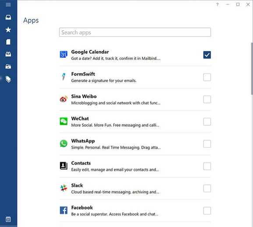Open the calendar icon at sidebar bottom
Viewport: 253px width, 227px height.
coord(8,219)
